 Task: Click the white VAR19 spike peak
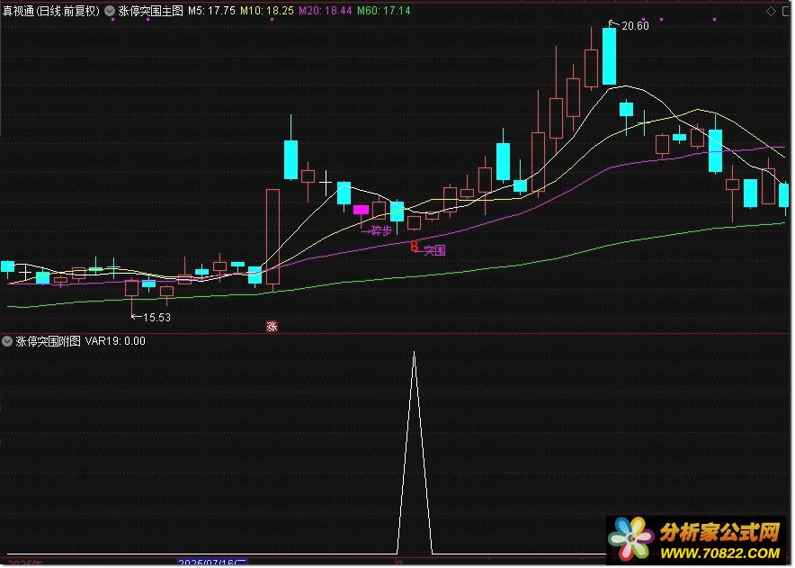pyautogui.click(x=415, y=352)
